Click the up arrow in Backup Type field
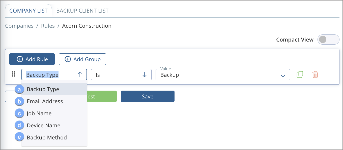The image size is (343, 150). (x=80, y=74)
